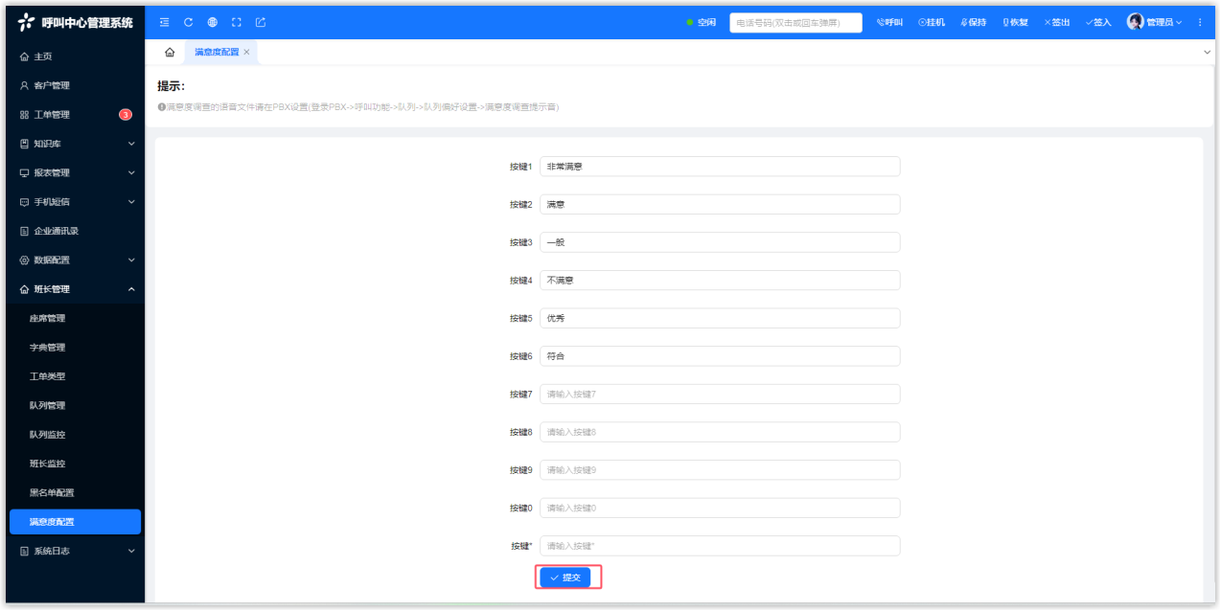Click the external link share icon
This screenshot has width=1221, height=611.
coord(260,22)
